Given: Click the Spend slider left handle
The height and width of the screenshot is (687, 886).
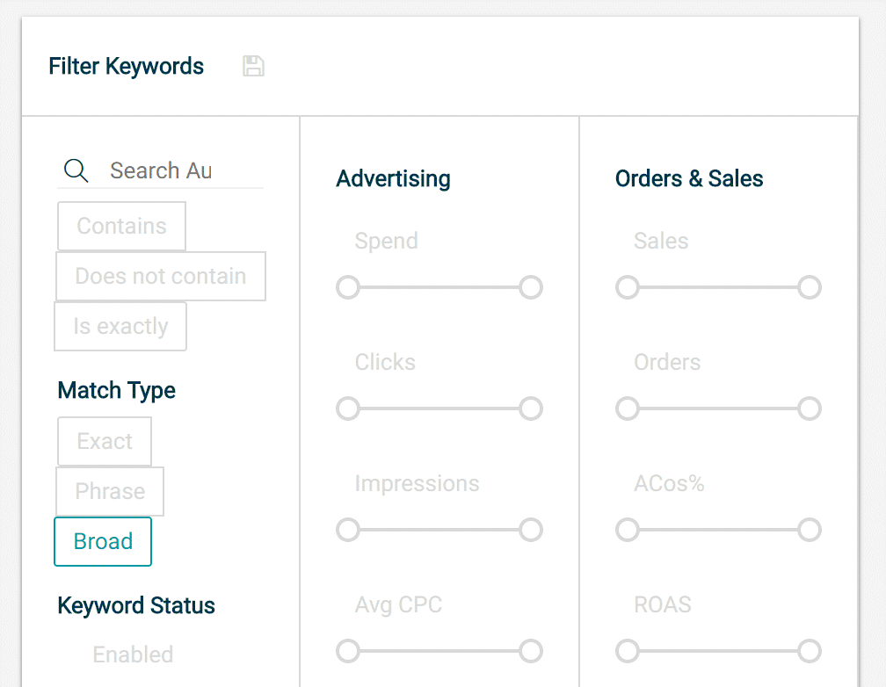Looking at the screenshot, I should pyautogui.click(x=348, y=287).
